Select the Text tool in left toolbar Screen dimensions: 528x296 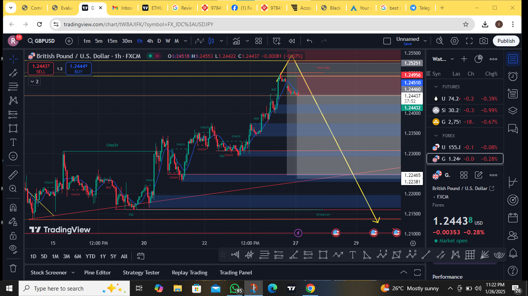13,142
